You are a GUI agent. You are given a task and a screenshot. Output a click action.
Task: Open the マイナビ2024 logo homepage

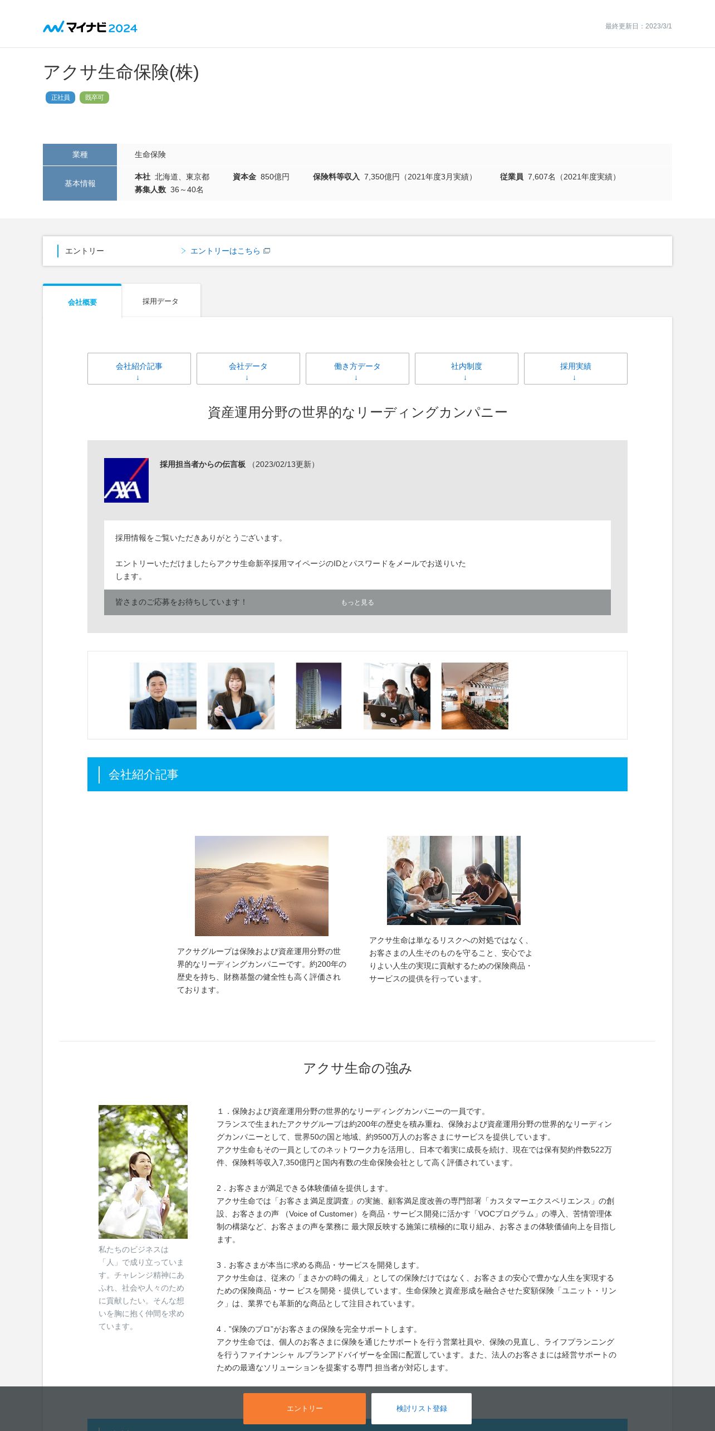click(x=90, y=27)
